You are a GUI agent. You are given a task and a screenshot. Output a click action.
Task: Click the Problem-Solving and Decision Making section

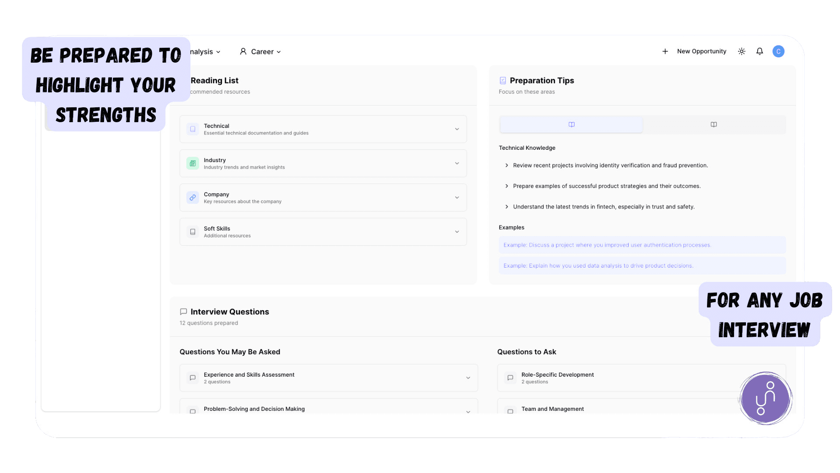pyautogui.click(x=328, y=408)
